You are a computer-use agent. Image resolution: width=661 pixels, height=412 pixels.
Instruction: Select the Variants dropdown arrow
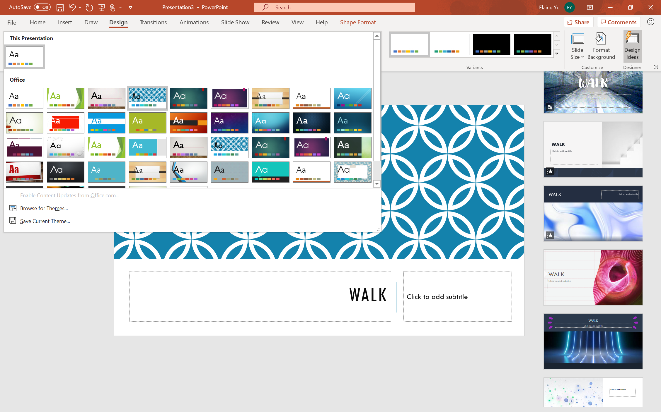(x=556, y=53)
